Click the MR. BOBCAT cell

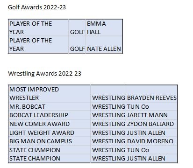click(x=49, y=106)
